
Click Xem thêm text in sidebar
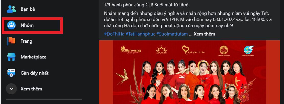31,89
